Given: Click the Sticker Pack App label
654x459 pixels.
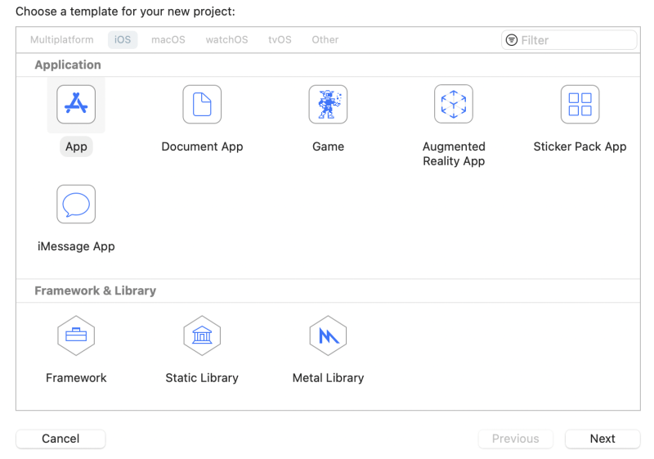Looking at the screenshot, I should (x=580, y=147).
